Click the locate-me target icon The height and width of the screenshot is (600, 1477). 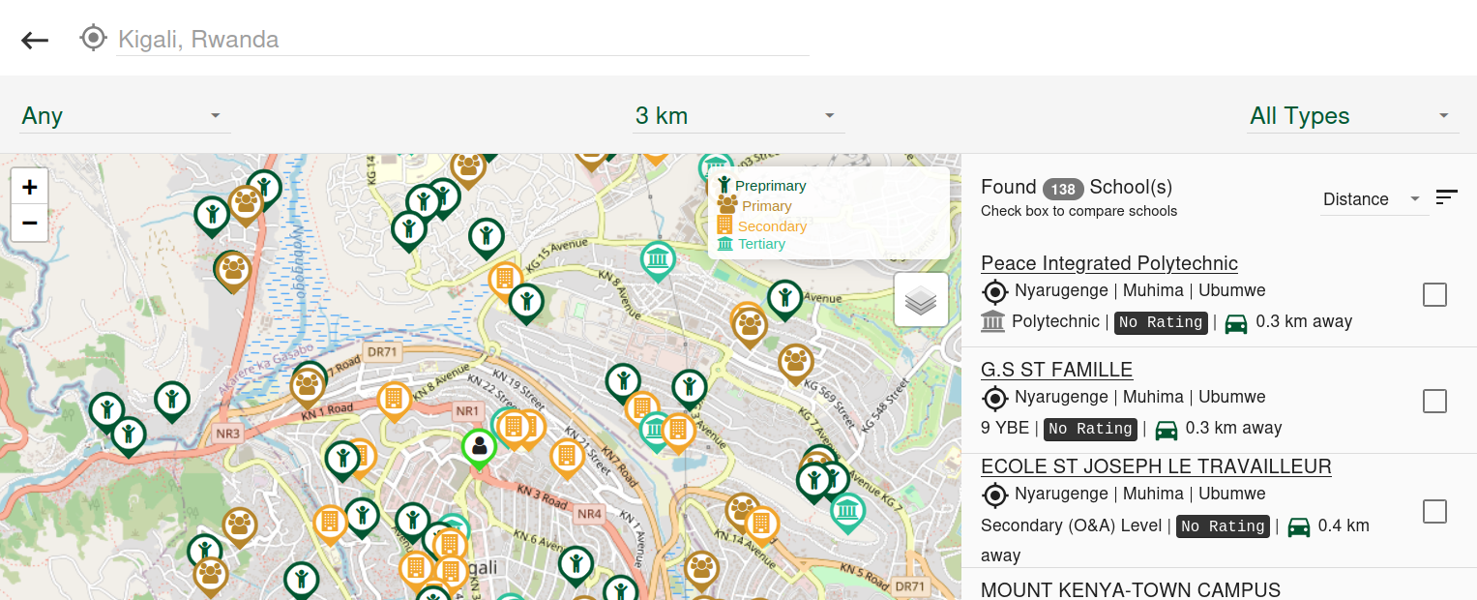(x=93, y=39)
